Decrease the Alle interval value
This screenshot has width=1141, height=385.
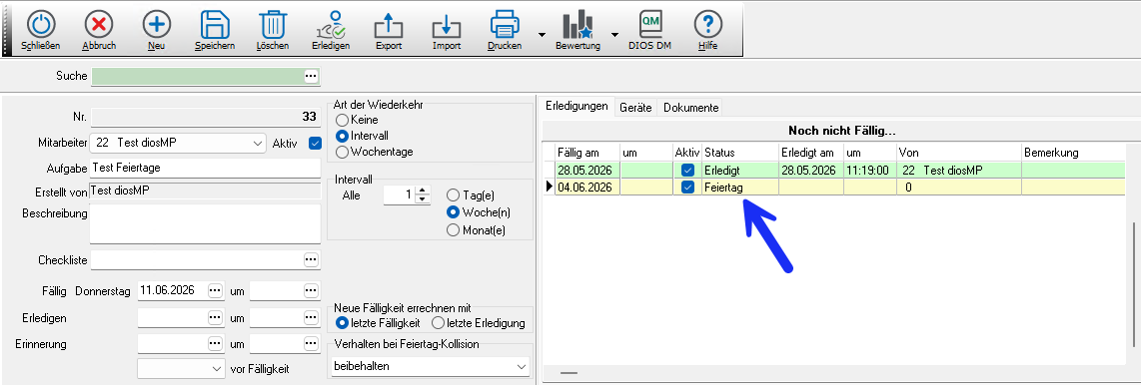(422, 199)
